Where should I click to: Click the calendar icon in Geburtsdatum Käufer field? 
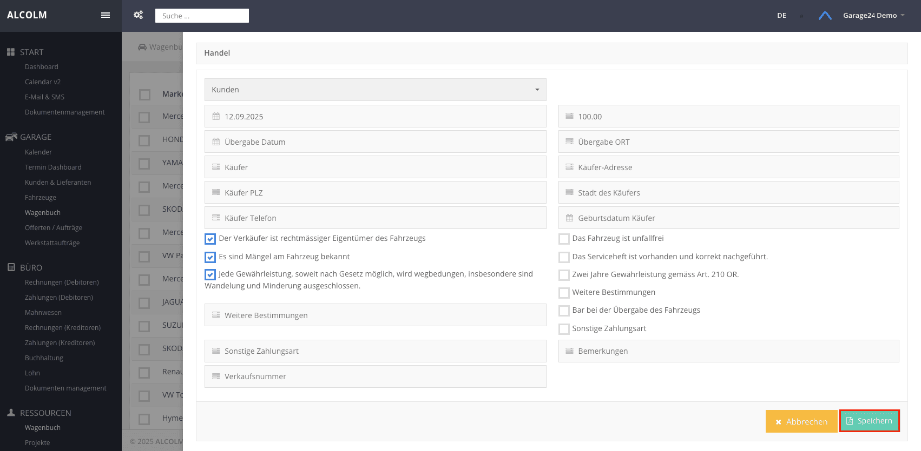click(569, 218)
